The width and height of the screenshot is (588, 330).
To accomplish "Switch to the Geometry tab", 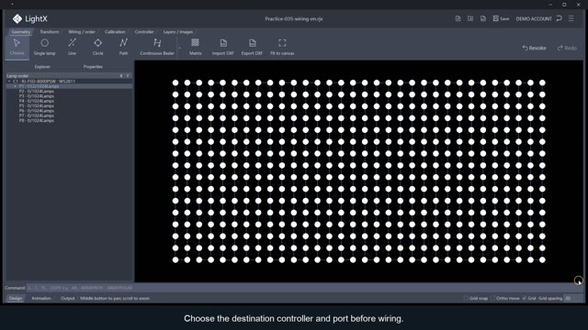I will point(20,32).
